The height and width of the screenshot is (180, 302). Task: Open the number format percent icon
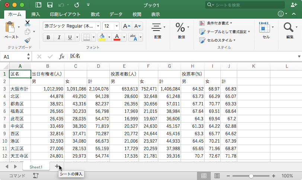(x=180, y=27)
